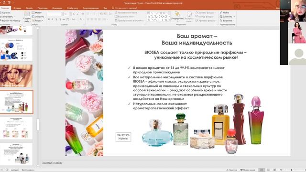This screenshot has width=306, height=172.
Task: Open Заливка фигуры shape fill dropdown
Action: click(206, 13)
